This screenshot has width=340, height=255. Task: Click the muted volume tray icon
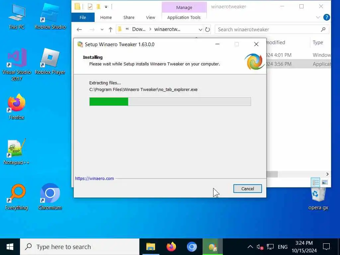tap(260, 247)
